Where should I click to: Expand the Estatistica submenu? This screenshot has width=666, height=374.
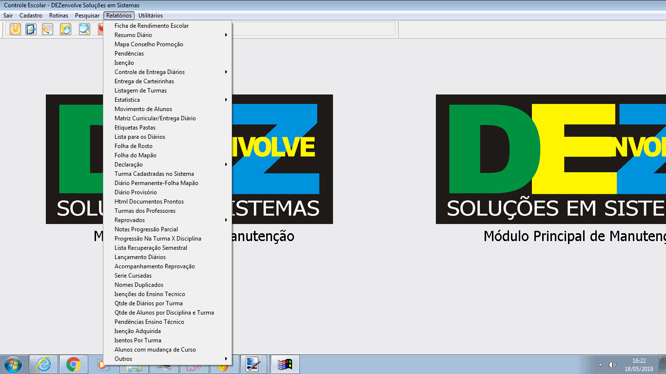coord(127,100)
